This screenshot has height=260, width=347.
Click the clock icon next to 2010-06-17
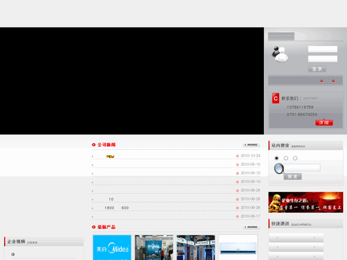237,217
